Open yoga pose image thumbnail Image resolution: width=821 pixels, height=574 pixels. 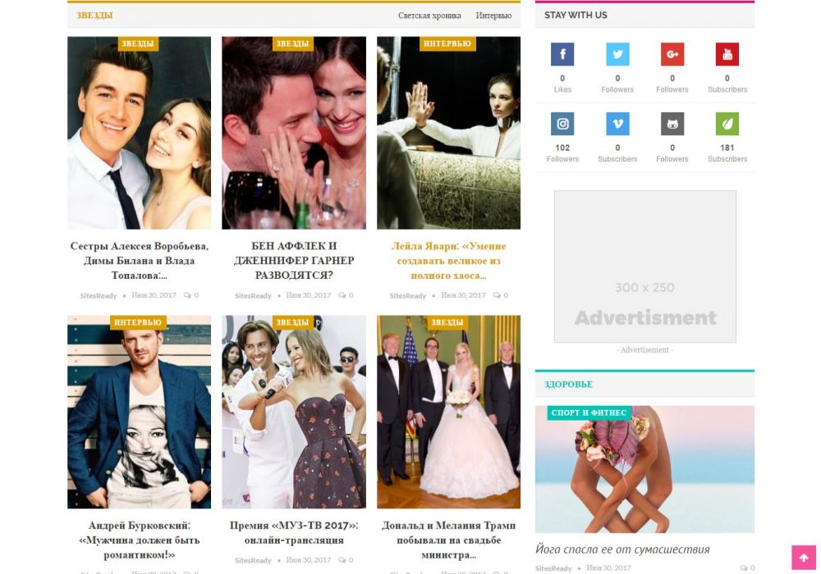pyautogui.click(x=644, y=469)
